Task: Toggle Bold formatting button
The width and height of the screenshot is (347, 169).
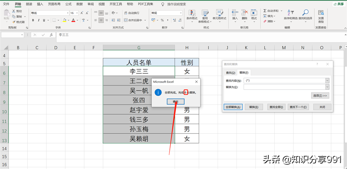Action: click(x=33, y=20)
